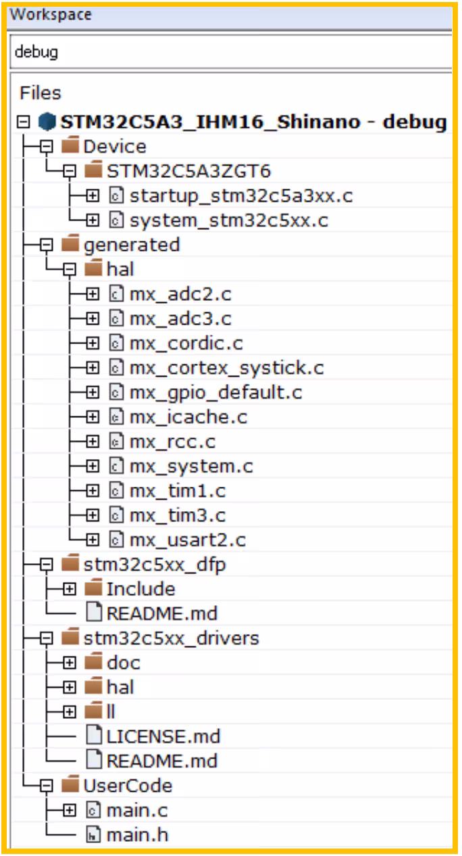Image resolution: width=462 pixels, height=856 pixels.
Task: Click the mx_cortex_systick.c file icon
Action: point(116,368)
